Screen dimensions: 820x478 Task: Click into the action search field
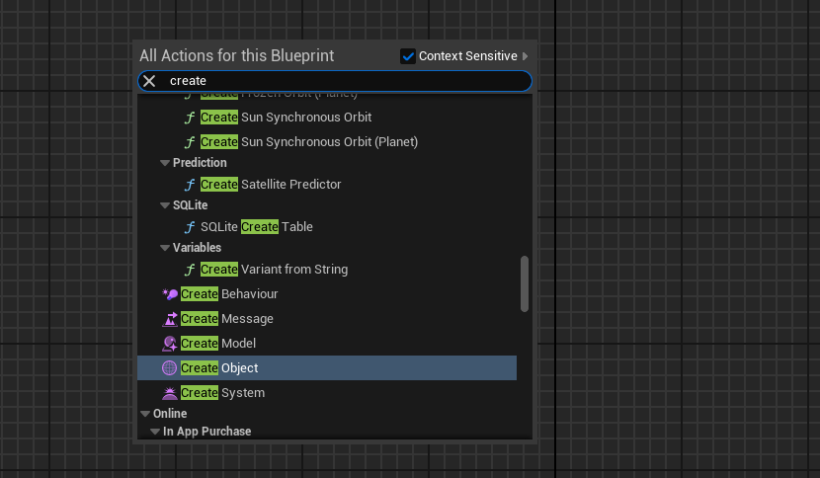point(346,81)
